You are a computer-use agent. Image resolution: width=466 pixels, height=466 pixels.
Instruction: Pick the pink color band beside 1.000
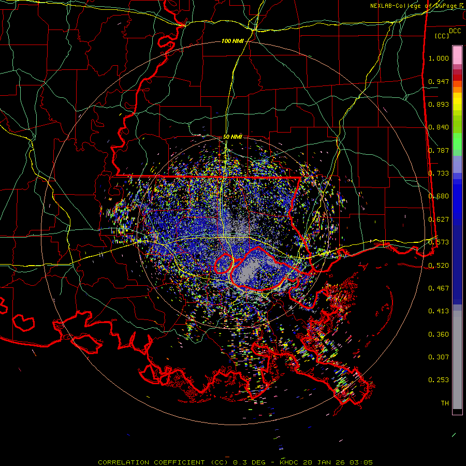pyautogui.click(x=457, y=55)
